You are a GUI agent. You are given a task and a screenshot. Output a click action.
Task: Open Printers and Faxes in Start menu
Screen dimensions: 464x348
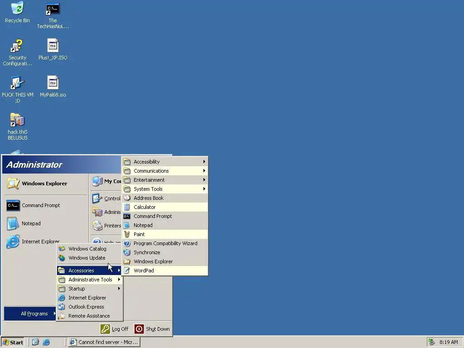coord(106,226)
